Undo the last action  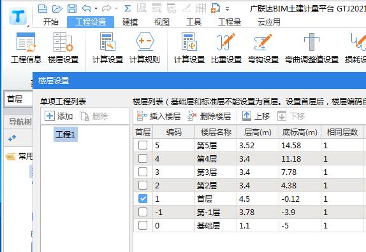pyautogui.click(x=87, y=9)
